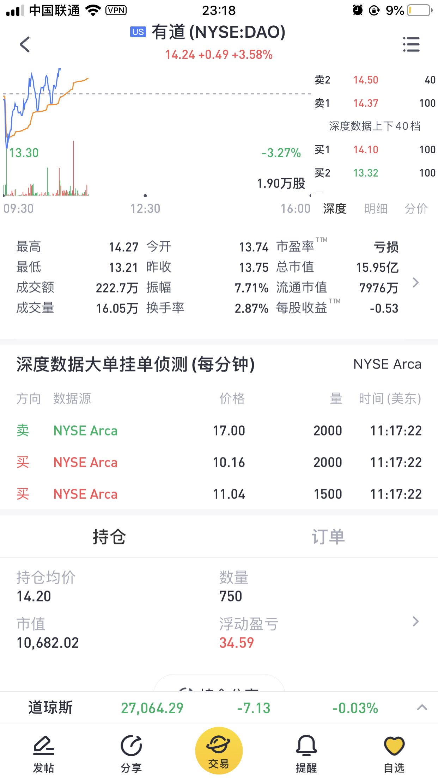Tap the total market cap 15.95亿
The height and width of the screenshot is (778, 438).
click(377, 267)
